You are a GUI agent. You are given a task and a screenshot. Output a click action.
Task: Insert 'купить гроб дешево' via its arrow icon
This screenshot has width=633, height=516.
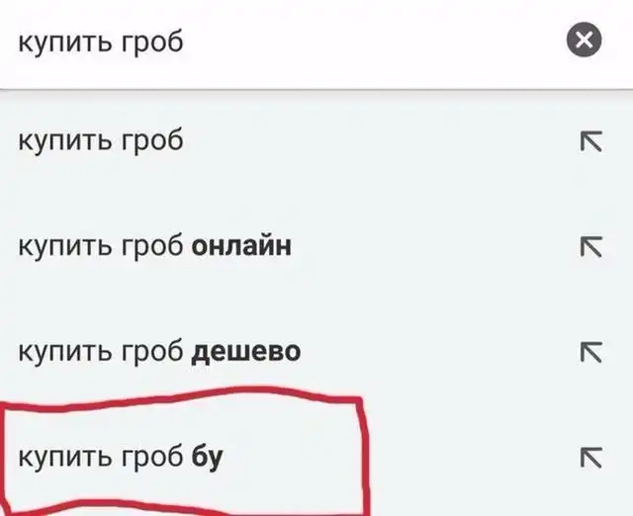click(591, 352)
